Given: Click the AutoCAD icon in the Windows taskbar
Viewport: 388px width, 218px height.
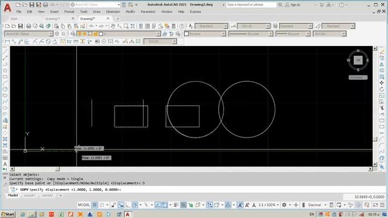Looking at the screenshot, I should pos(128,214).
